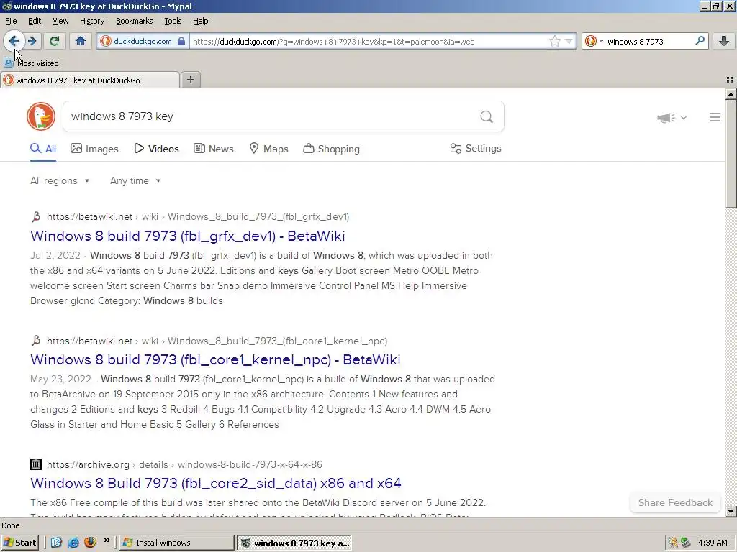Open the DuckDuckGo hamburger menu
The image size is (737, 552).
(x=715, y=117)
